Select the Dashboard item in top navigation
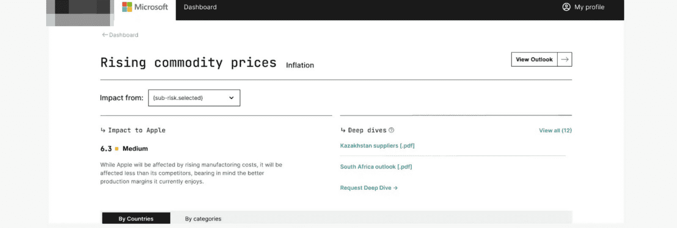 point(200,7)
